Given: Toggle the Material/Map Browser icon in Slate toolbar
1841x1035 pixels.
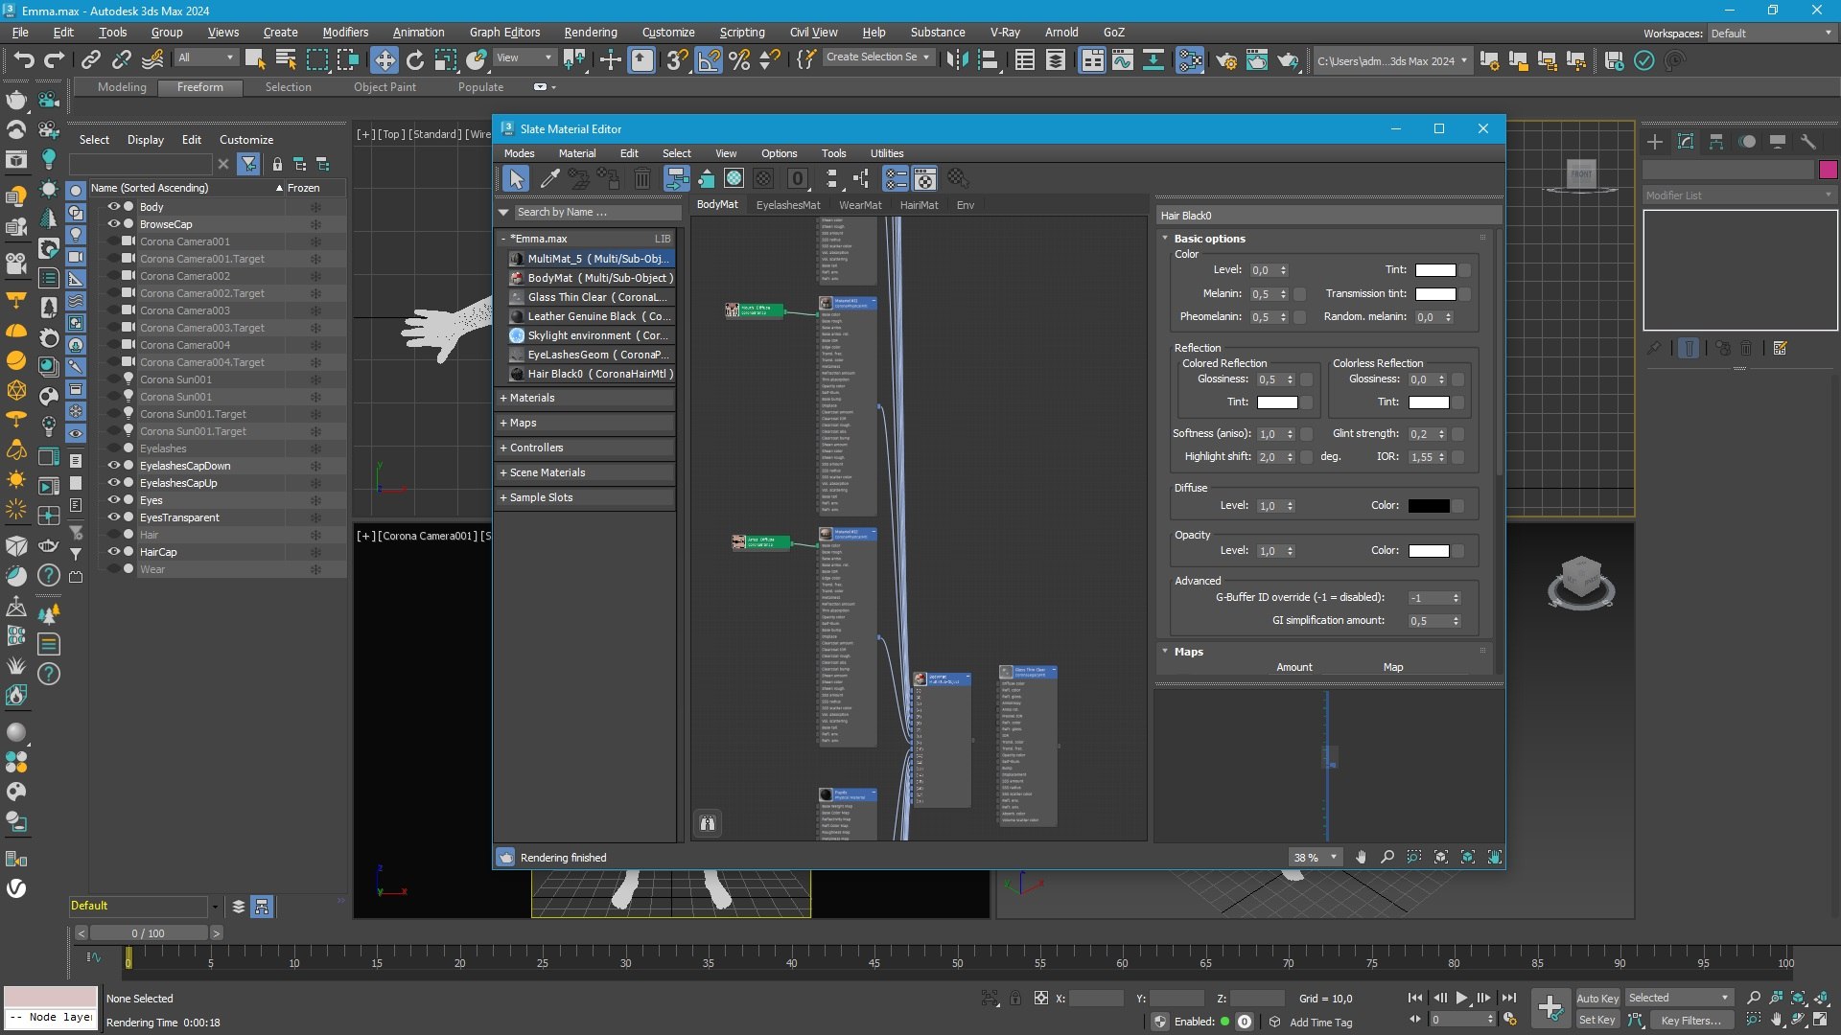Looking at the screenshot, I should tap(895, 179).
